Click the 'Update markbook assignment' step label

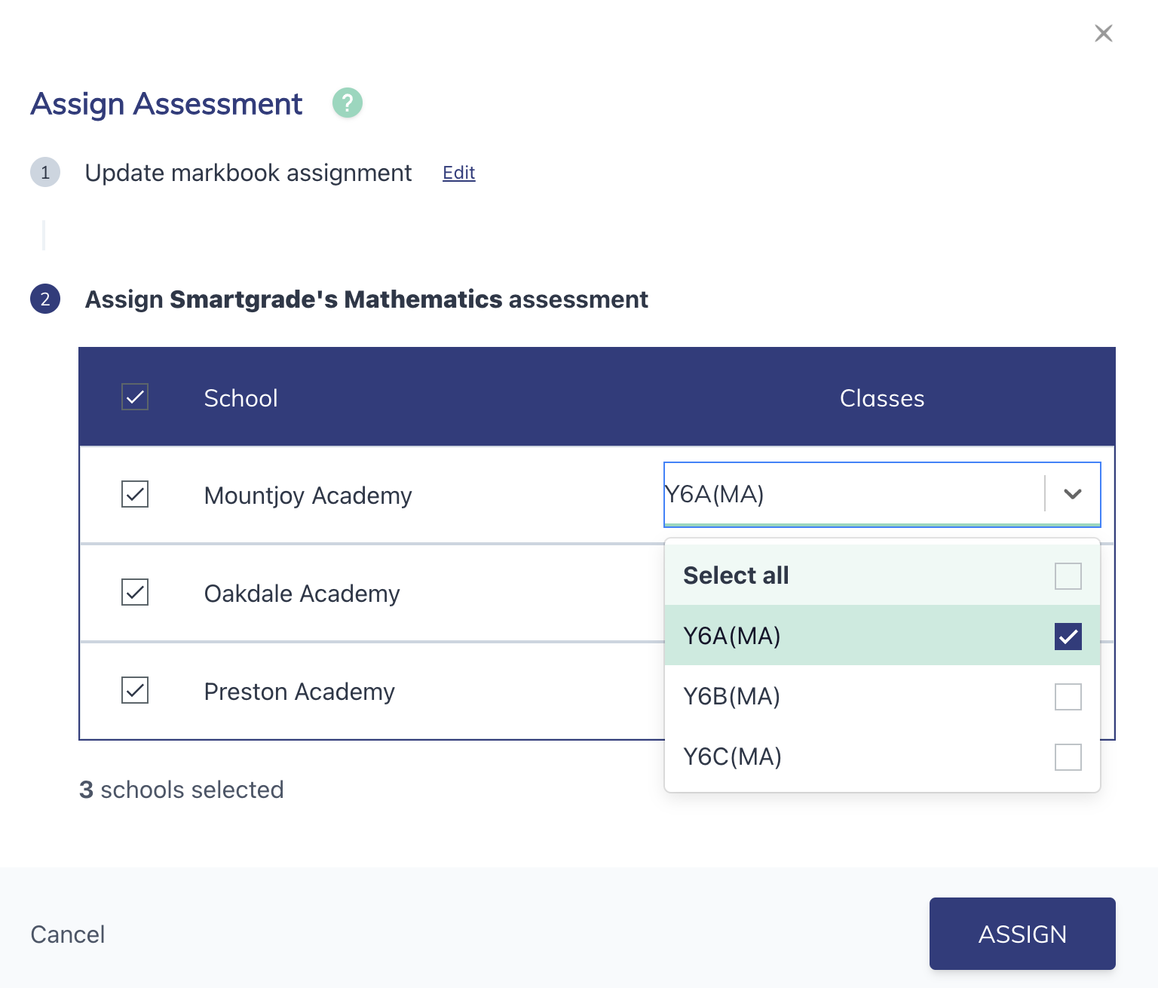coord(248,173)
